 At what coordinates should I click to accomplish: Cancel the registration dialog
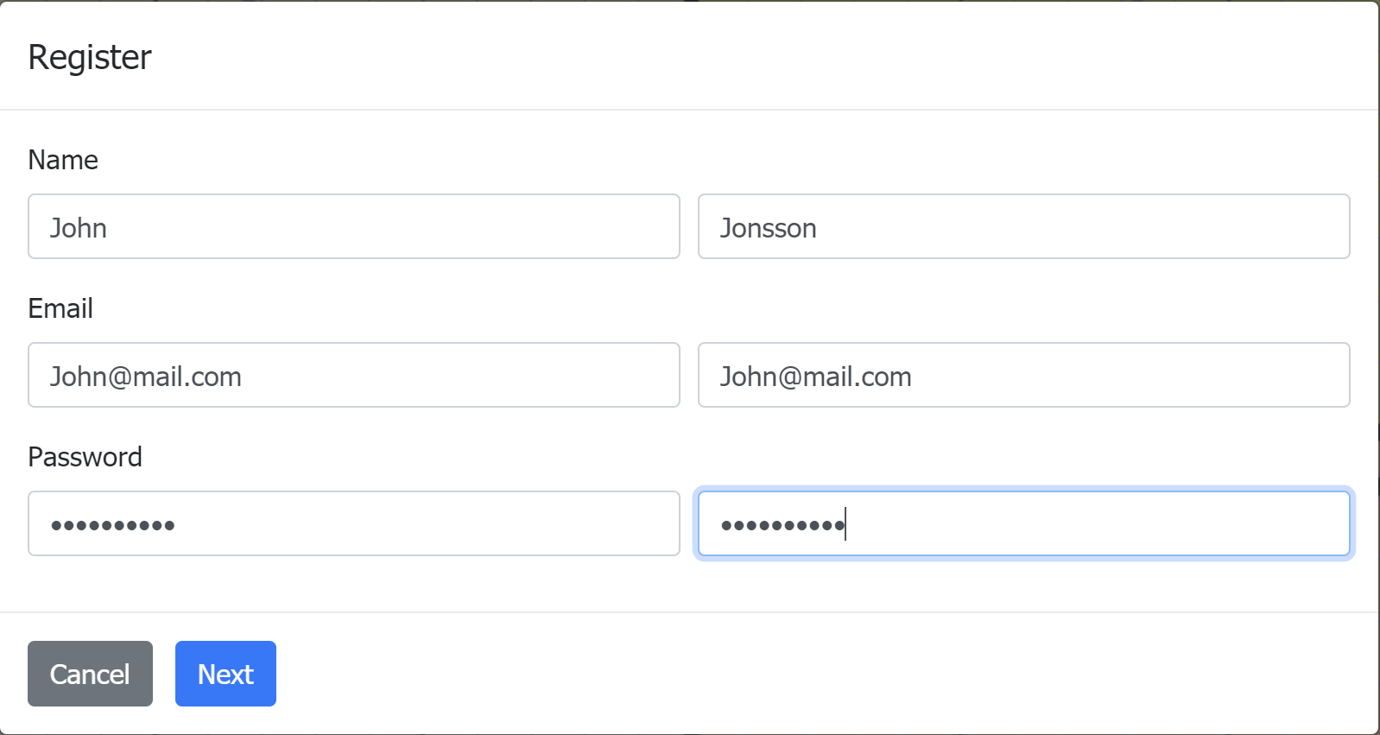click(90, 674)
